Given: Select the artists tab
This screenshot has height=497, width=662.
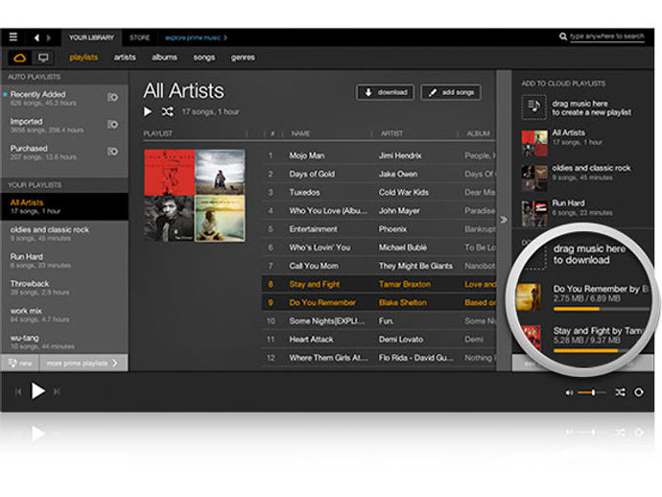Looking at the screenshot, I should coord(125,58).
